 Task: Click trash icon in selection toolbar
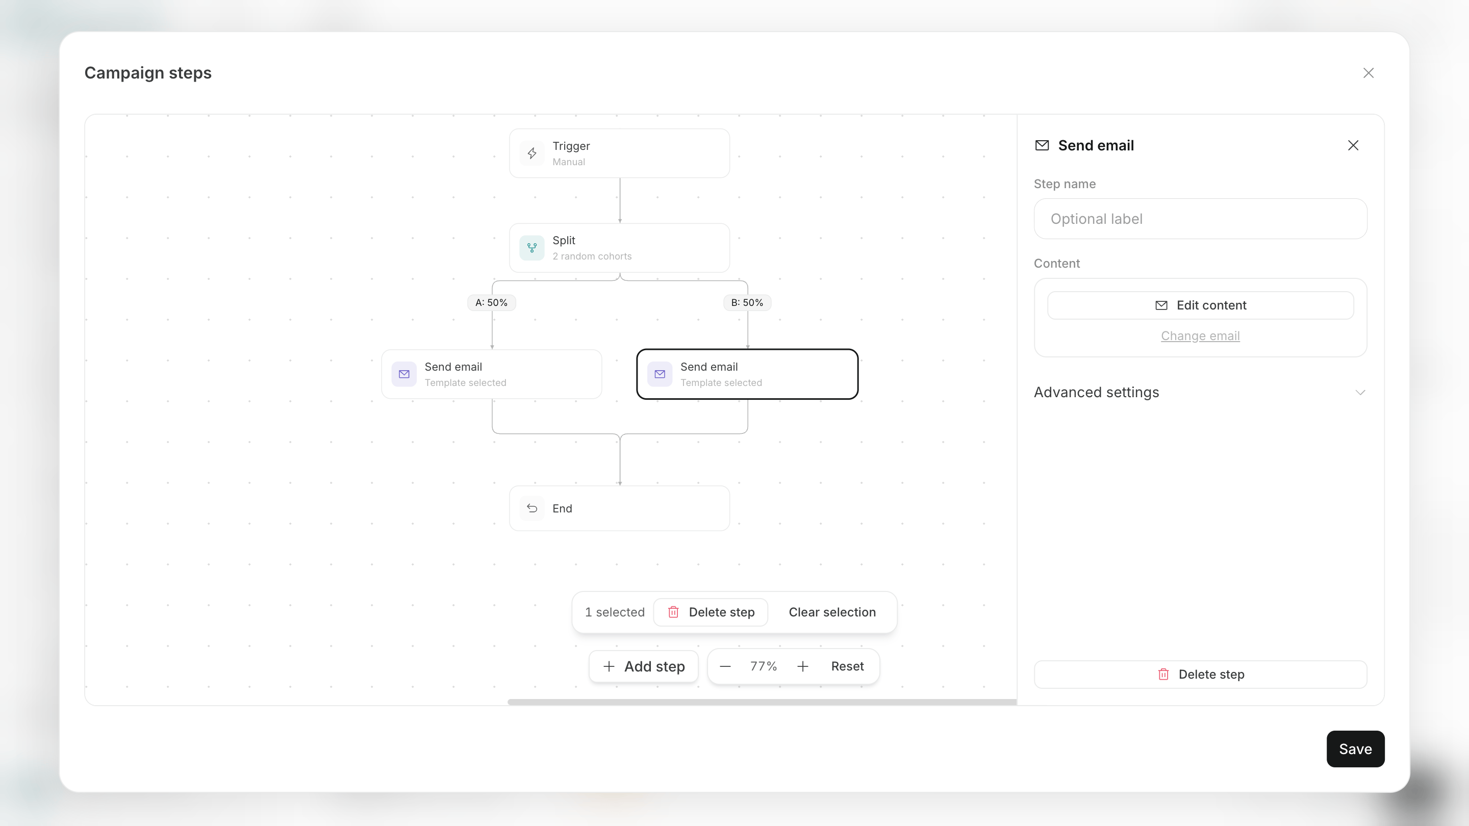coord(673,612)
